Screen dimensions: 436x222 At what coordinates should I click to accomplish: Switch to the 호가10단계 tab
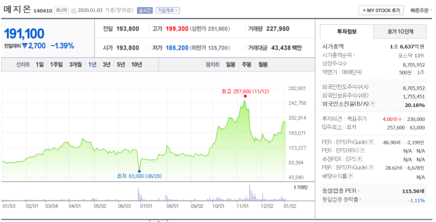pyautogui.click(x=400, y=32)
